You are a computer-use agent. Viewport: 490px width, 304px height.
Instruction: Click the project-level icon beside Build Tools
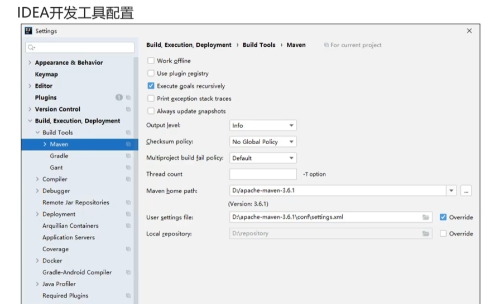[128, 133]
